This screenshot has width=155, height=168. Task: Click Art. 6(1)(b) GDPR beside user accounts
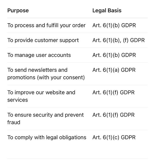click(x=114, y=55)
